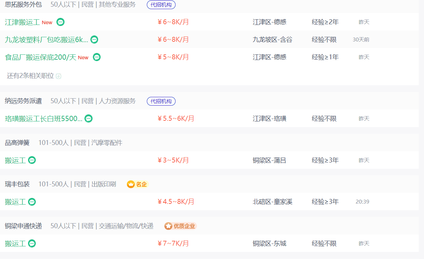Open the 江津搬运工 job link
424x259 pixels.
click(x=22, y=22)
